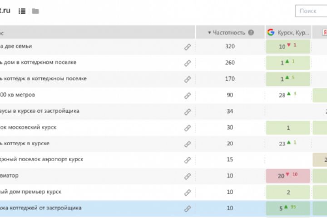
Task: Select the Google 'Курск' column header
Action: coord(288,32)
